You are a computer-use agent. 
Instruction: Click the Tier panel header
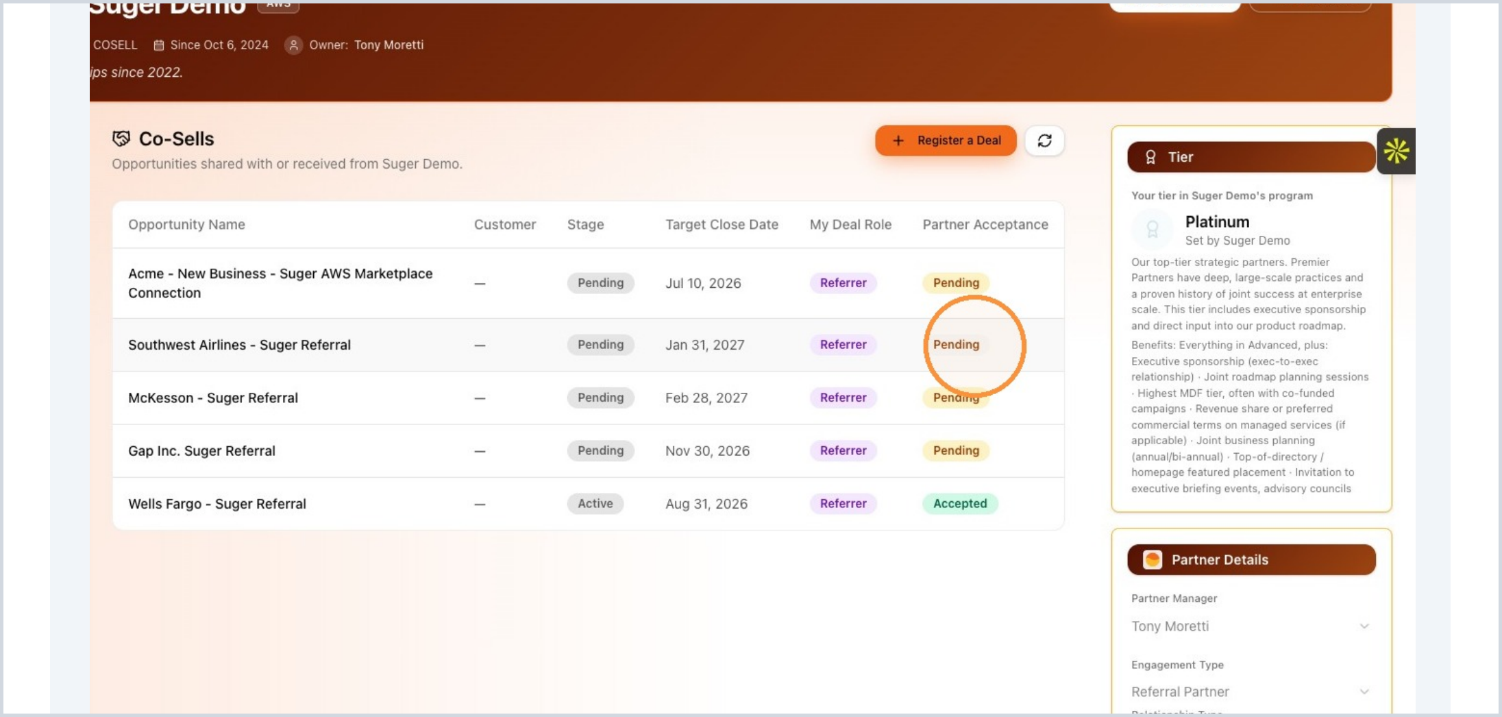(1251, 157)
